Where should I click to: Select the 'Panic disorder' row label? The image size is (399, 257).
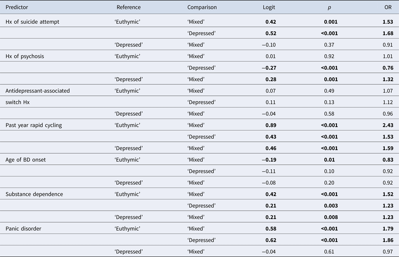tap(24, 229)
